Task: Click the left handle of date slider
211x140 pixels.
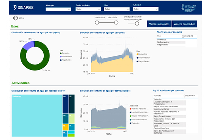Action: click(x=97, y=23)
